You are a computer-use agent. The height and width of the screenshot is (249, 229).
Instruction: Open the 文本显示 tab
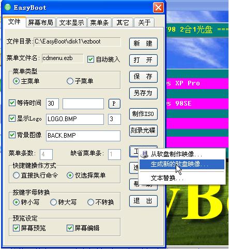(x=71, y=23)
